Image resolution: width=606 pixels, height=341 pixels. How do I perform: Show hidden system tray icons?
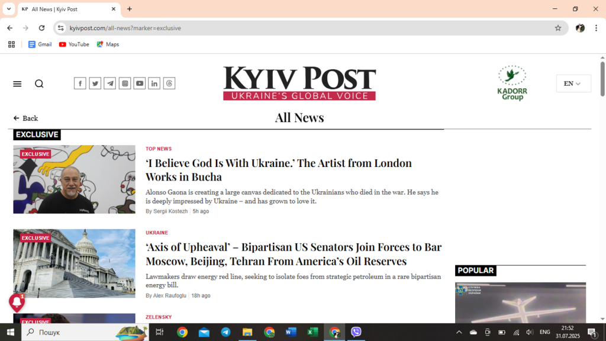pos(459,332)
